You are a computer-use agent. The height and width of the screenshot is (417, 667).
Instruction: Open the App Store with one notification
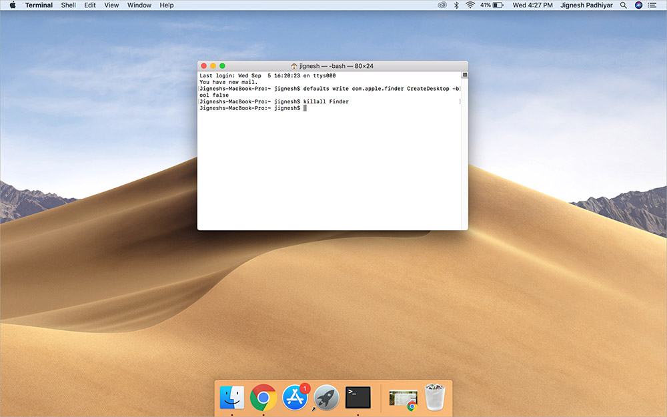[x=295, y=396]
